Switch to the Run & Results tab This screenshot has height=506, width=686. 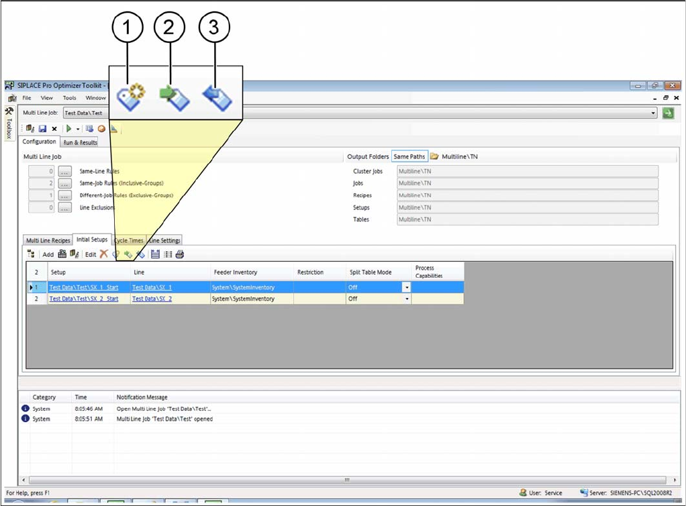tap(80, 142)
